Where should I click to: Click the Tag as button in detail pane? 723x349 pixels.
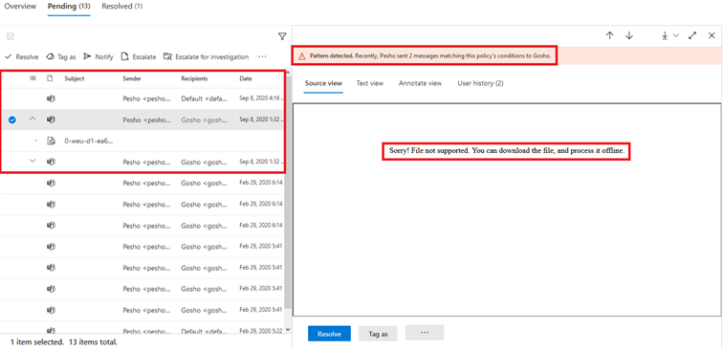378,334
